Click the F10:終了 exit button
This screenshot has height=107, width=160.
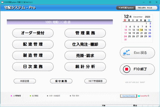(137, 69)
